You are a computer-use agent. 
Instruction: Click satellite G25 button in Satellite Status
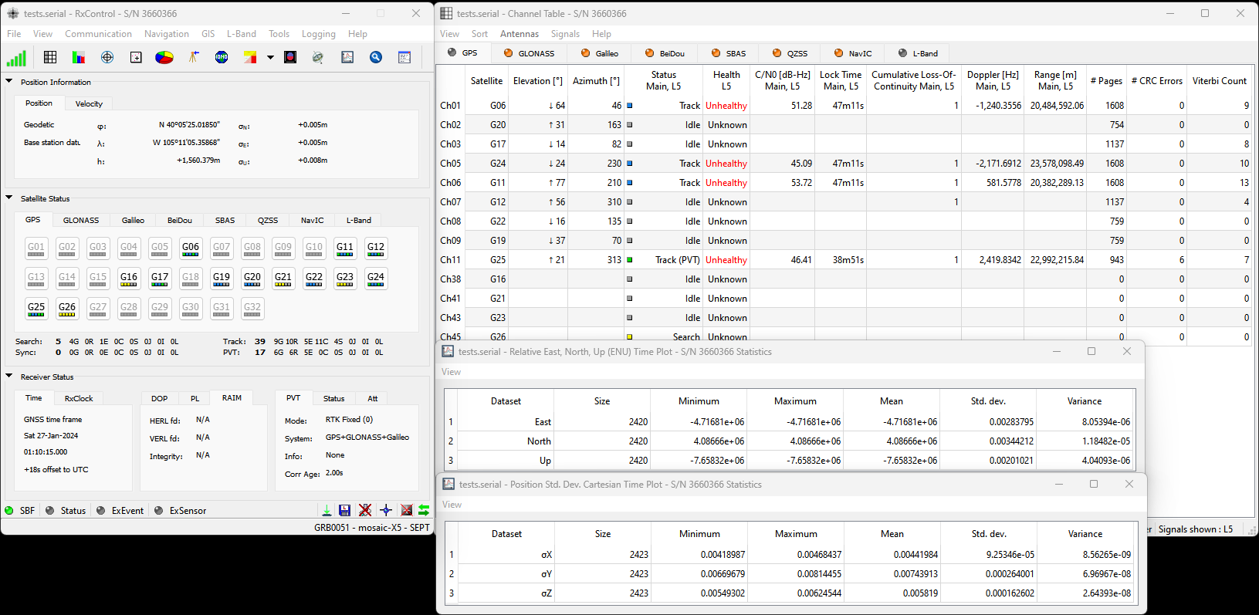coord(36,309)
